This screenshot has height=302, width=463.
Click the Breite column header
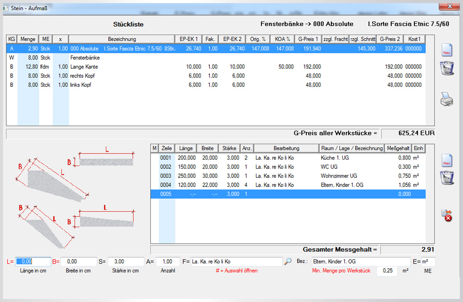[x=208, y=148]
